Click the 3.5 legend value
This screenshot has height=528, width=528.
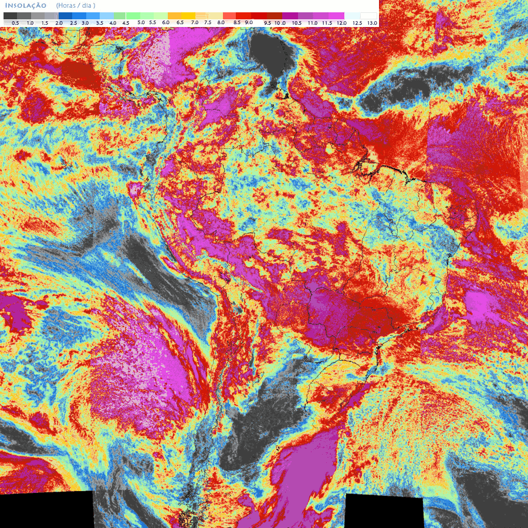click(x=100, y=23)
